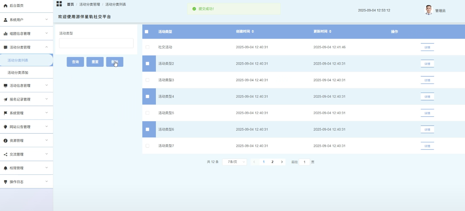This screenshot has height=211, width=465.
Task: Focus the 活动类型 search input field
Action: point(96,43)
